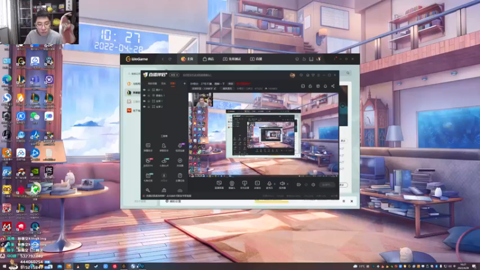This screenshot has height=270, width=480.
Task: Hide the 图片1 source layer
Action: tap(144, 89)
